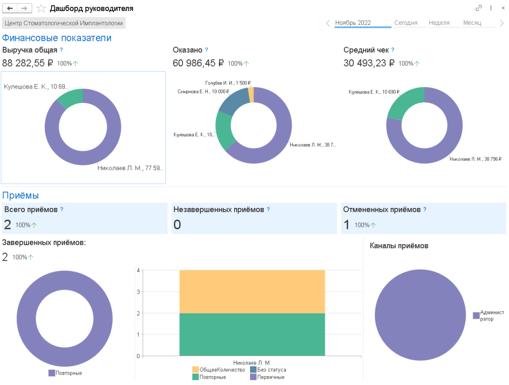Go to next period with right chevron
The height and width of the screenshot is (385, 509).
502,23
